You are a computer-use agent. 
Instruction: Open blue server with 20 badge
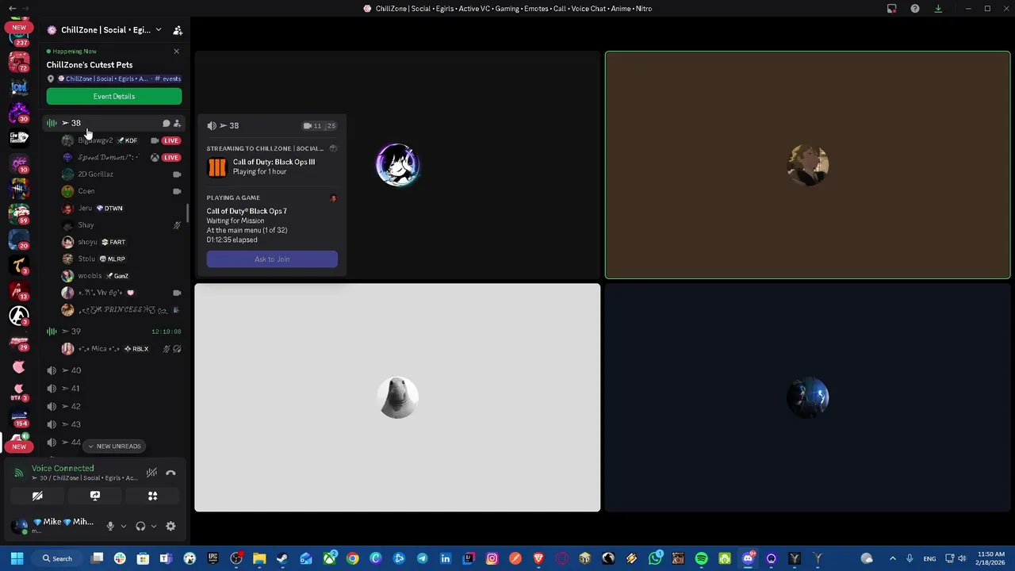[x=19, y=240]
